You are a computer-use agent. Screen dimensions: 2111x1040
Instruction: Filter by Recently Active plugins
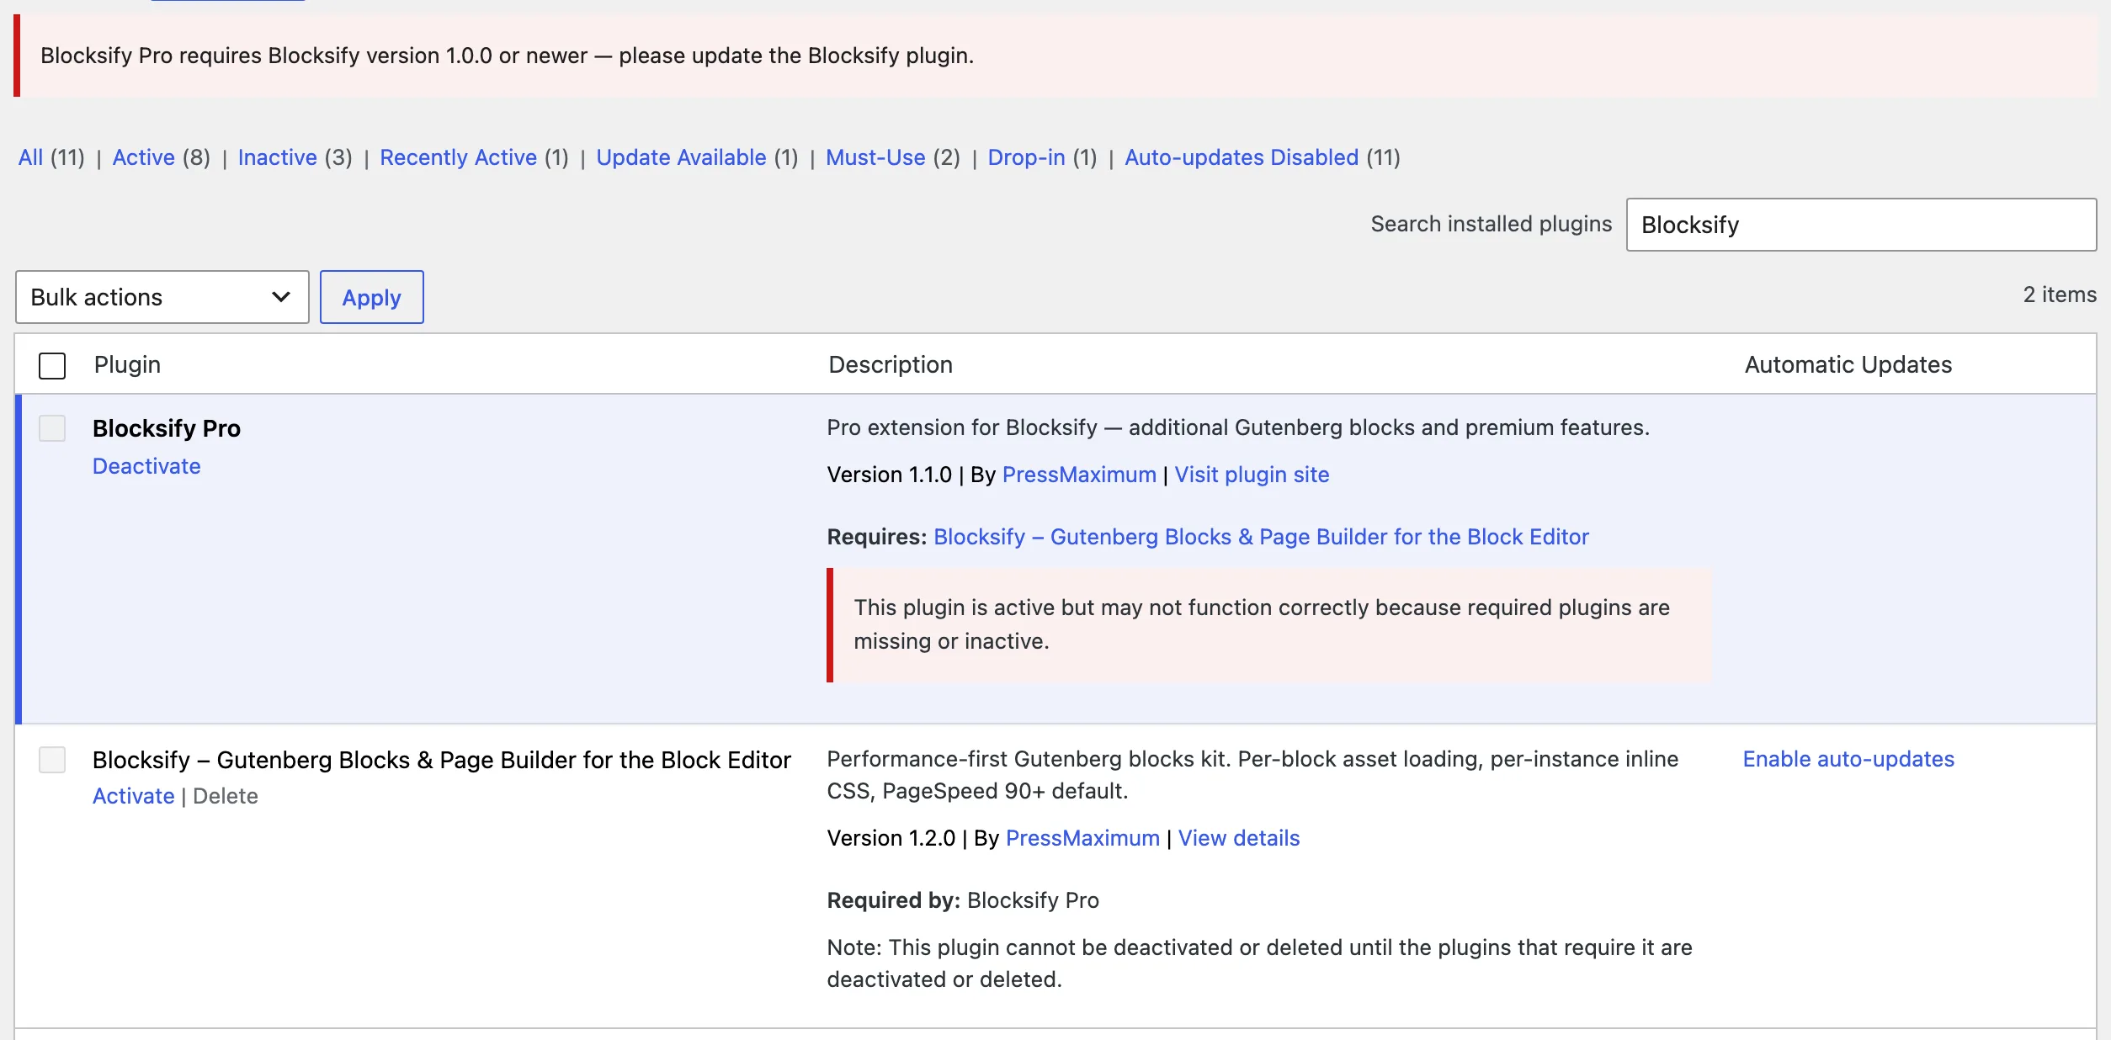point(459,157)
